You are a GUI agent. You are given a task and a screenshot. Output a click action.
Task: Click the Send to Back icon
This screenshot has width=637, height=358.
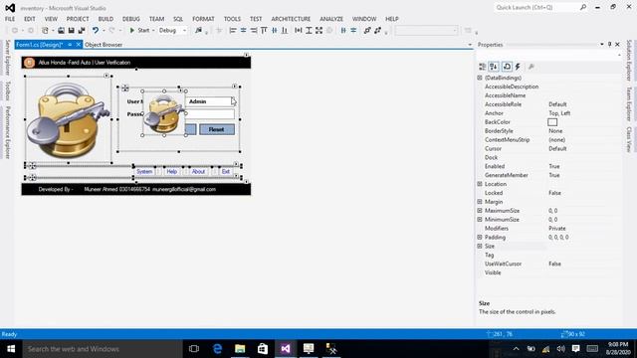(377, 31)
